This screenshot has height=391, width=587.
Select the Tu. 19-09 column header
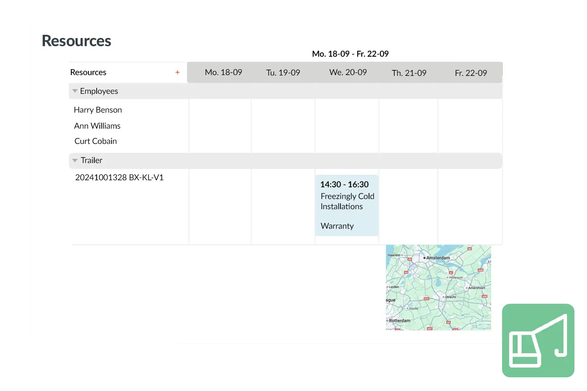click(x=283, y=73)
